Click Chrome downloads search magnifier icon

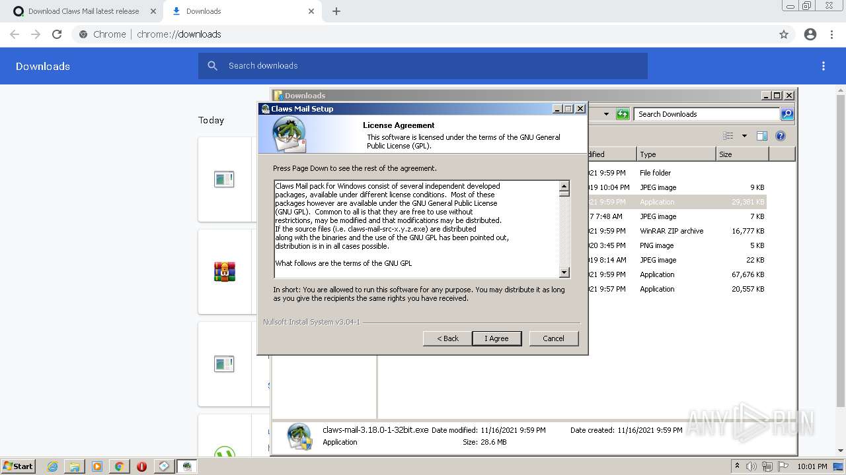212,66
